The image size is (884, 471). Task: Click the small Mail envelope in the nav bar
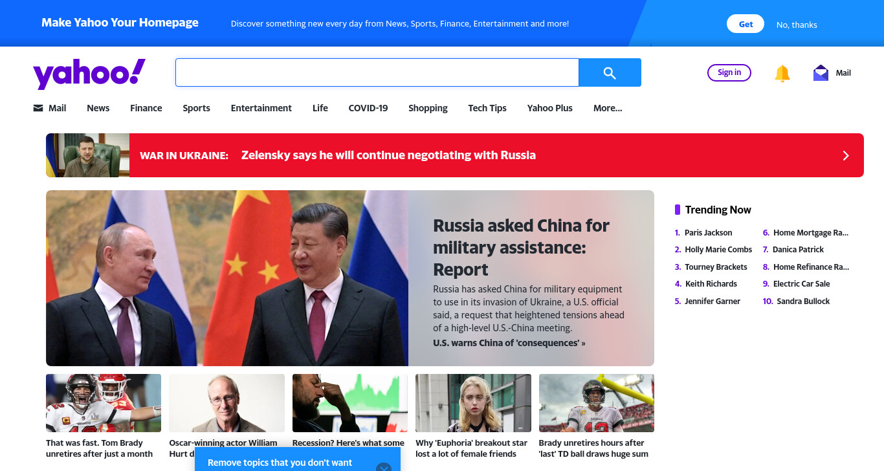tap(38, 108)
